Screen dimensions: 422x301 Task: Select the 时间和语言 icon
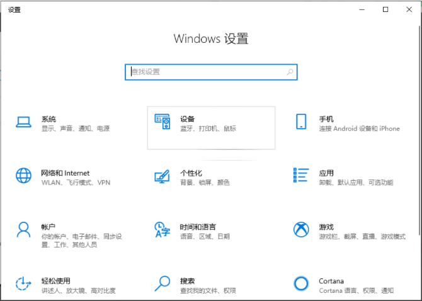pyautogui.click(x=163, y=230)
